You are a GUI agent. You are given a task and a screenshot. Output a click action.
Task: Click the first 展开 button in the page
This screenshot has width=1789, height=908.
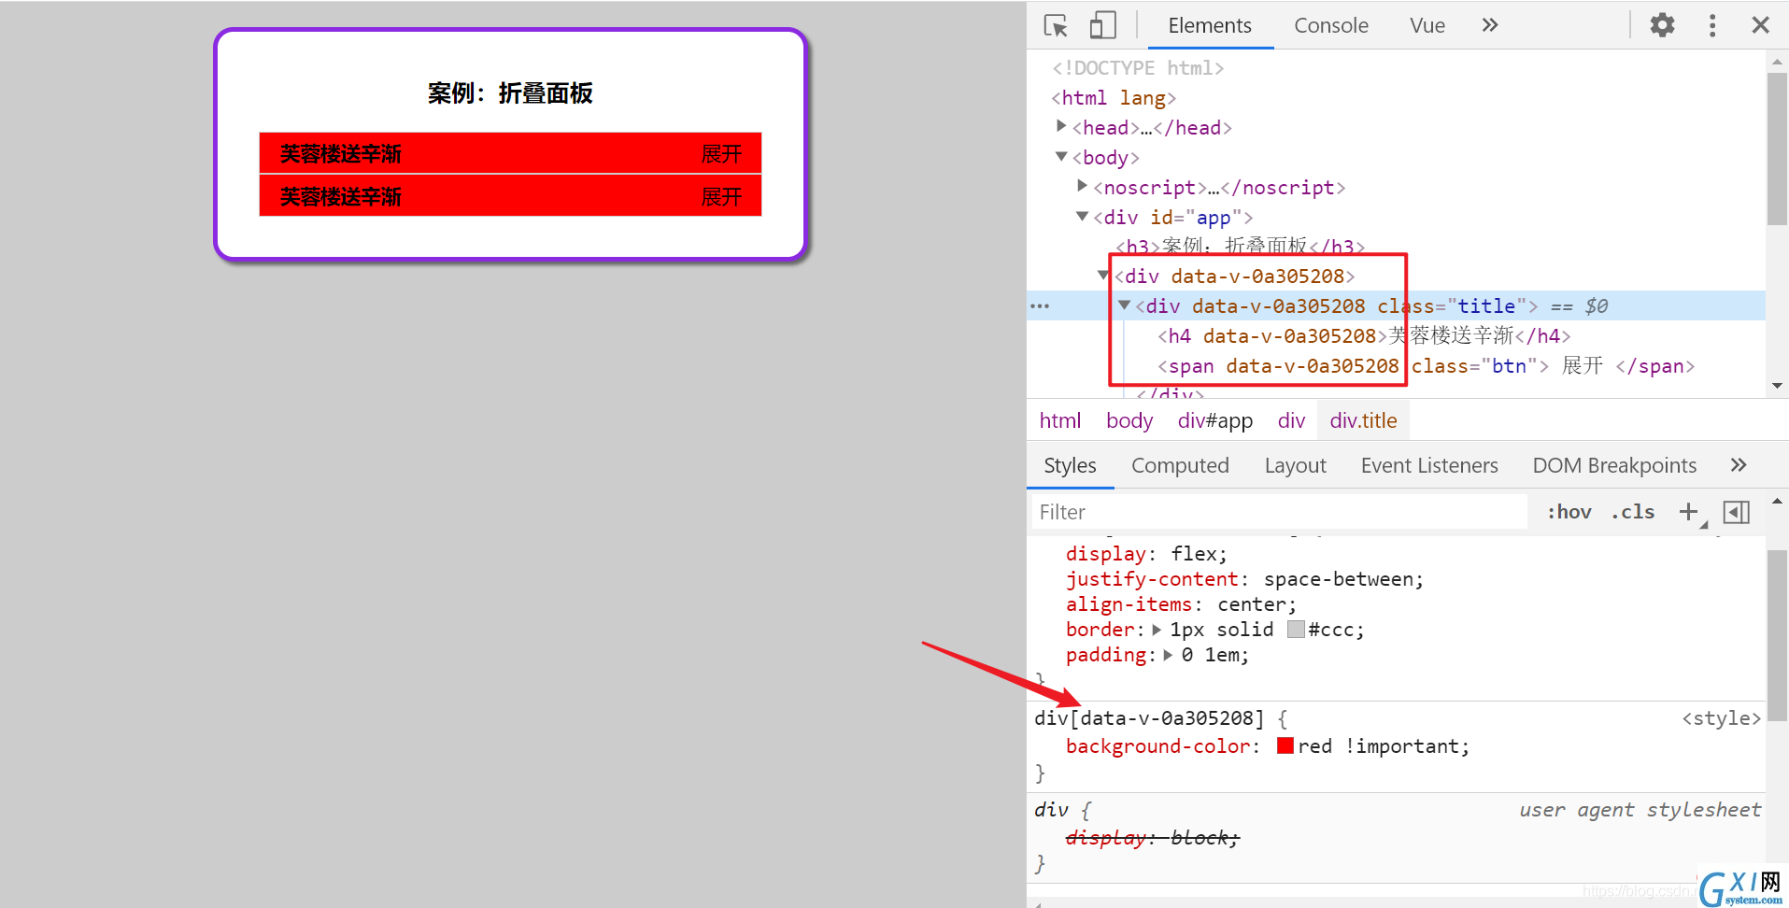pyautogui.click(x=721, y=154)
